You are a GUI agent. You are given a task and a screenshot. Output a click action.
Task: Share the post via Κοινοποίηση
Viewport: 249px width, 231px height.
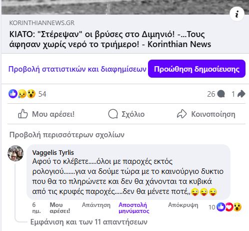206,114
